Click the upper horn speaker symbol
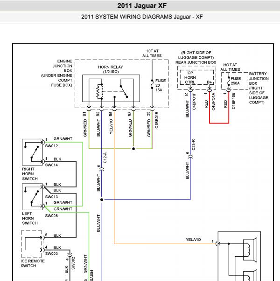The width and height of the screenshot is (280, 281). (250, 250)
